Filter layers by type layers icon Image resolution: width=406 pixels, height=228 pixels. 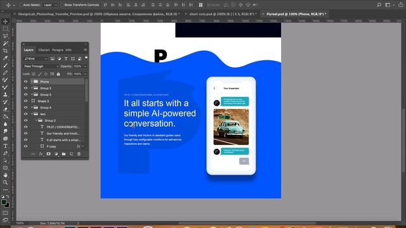click(66, 59)
